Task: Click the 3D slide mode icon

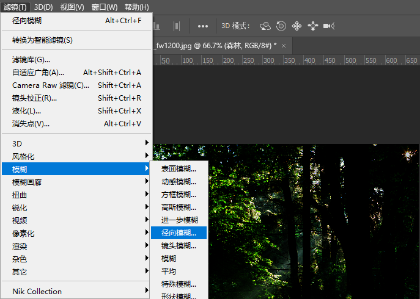Action: click(x=313, y=26)
